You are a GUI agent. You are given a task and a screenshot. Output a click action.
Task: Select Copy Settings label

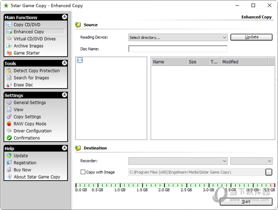[27, 117]
